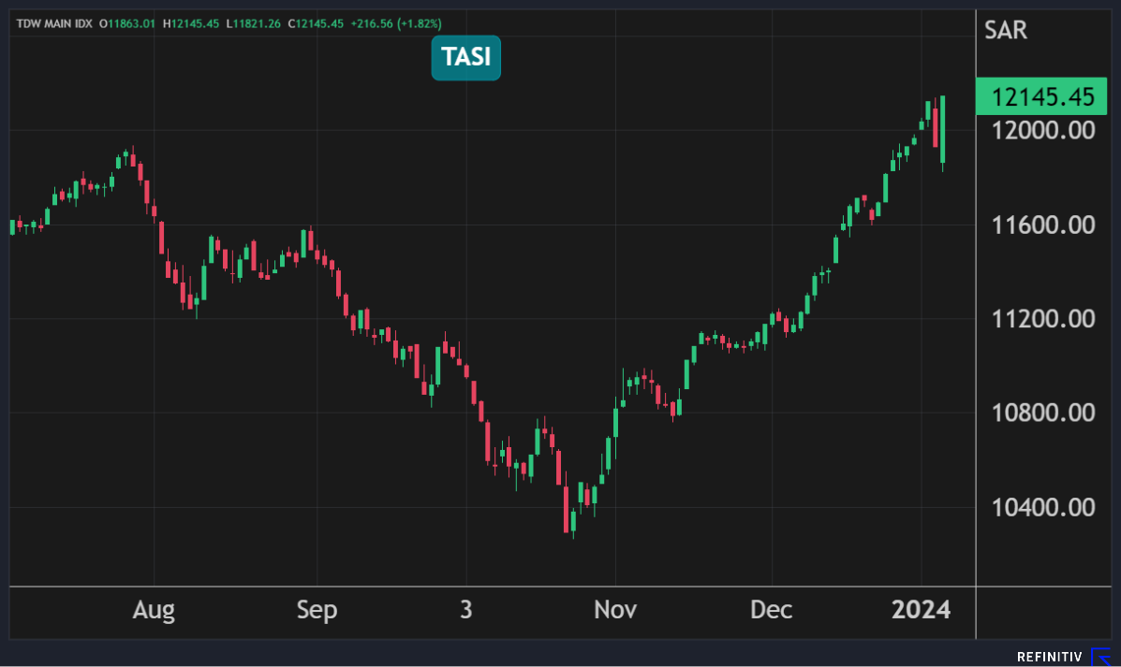Select the Dec marker on time axis
Image resolution: width=1121 pixels, height=667 pixels.
772,611
